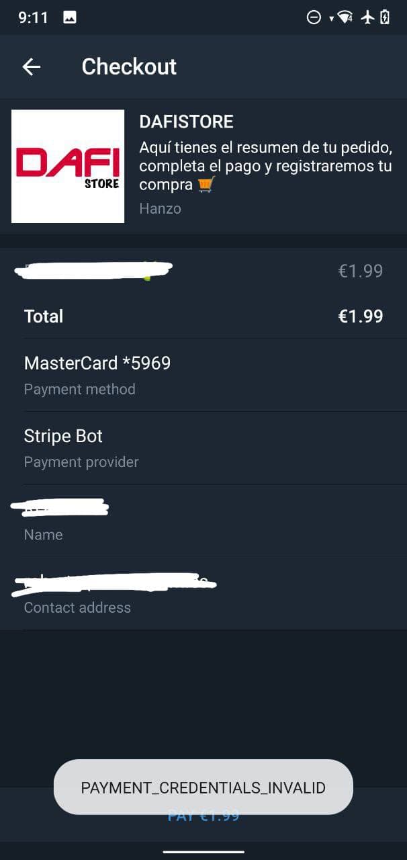
Task: Tap the Hanzo bot name label
Action: click(160, 208)
